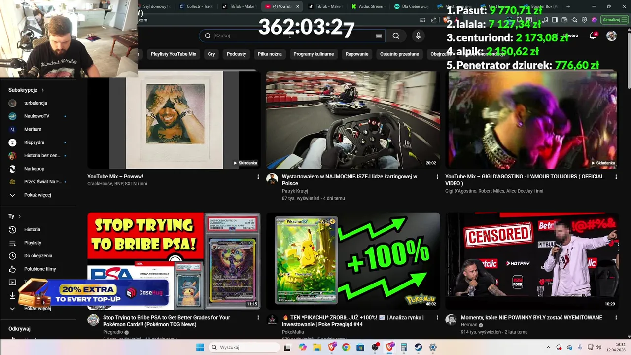The width and height of the screenshot is (631, 355).
Task: Open Copilot from the taskbar
Action: [x=302, y=347]
